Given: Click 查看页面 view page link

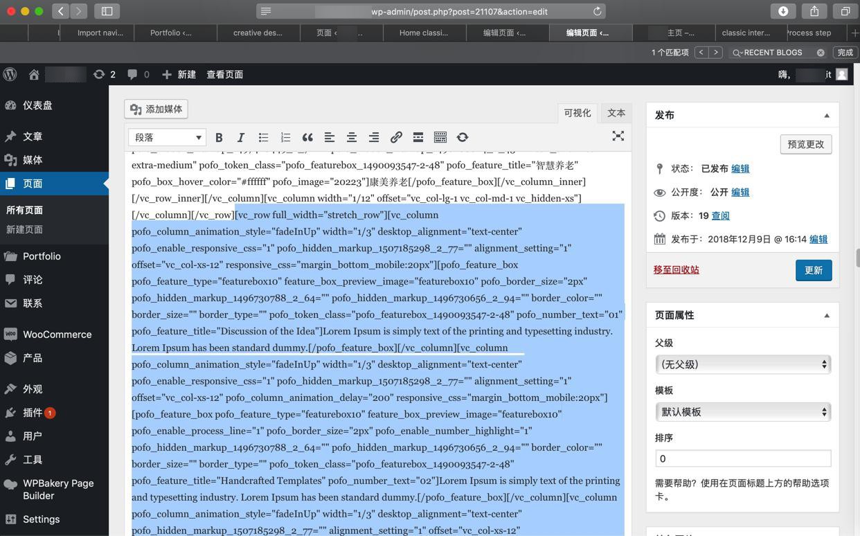Looking at the screenshot, I should click(225, 74).
